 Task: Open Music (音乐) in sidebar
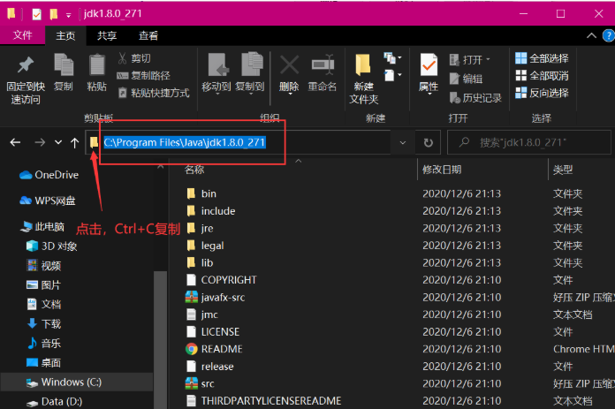pyautogui.click(x=43, y=344)
